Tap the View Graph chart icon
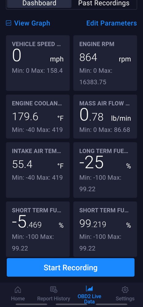Image resolution: width=143 pixels, height=307 pixels. 8,23
